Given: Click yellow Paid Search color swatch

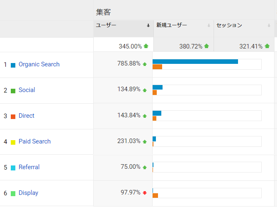Looking at the screenshot, I should click(13, 142).
